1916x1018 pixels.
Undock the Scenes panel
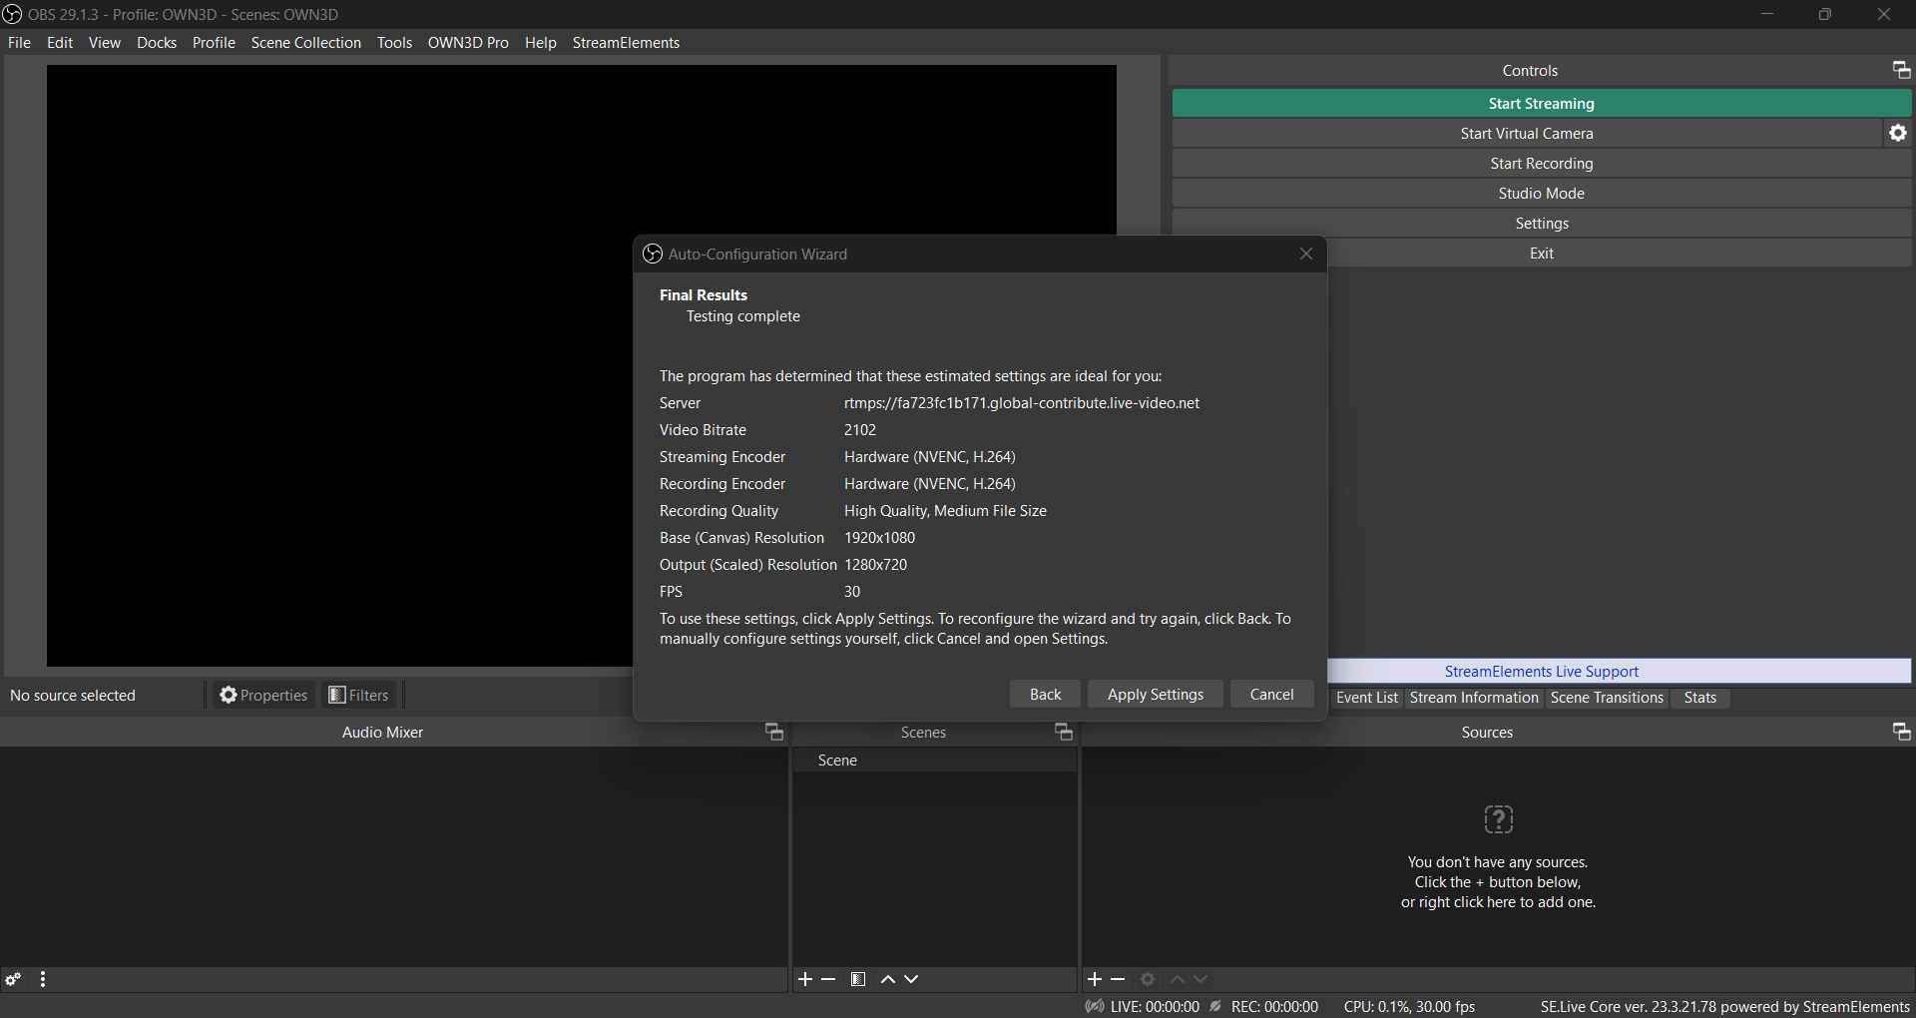coord(1063,732)
